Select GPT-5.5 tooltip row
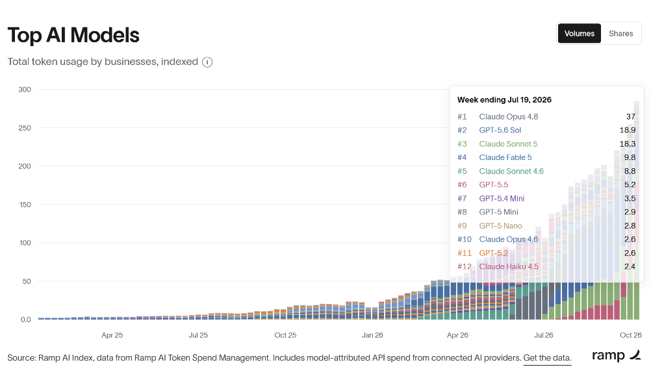The height and width of the screenshot is (371, 651). 546,185
